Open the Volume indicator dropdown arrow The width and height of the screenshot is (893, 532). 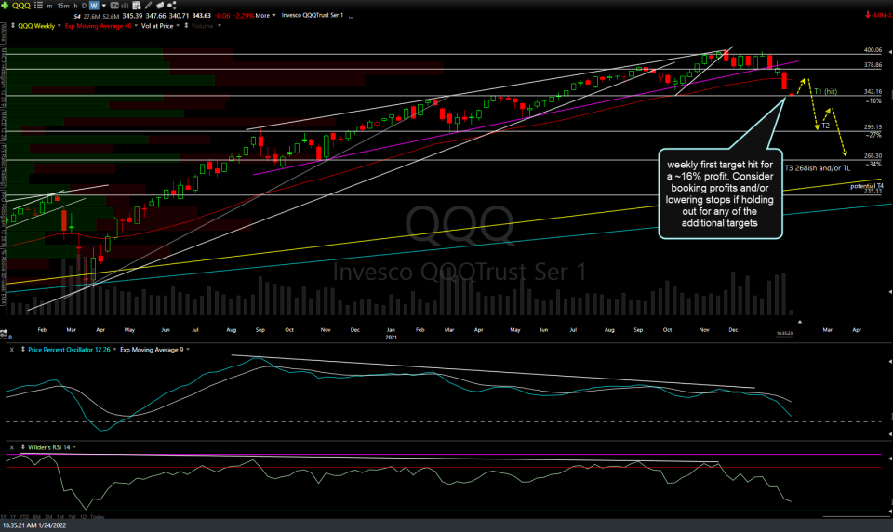(220, 26)
